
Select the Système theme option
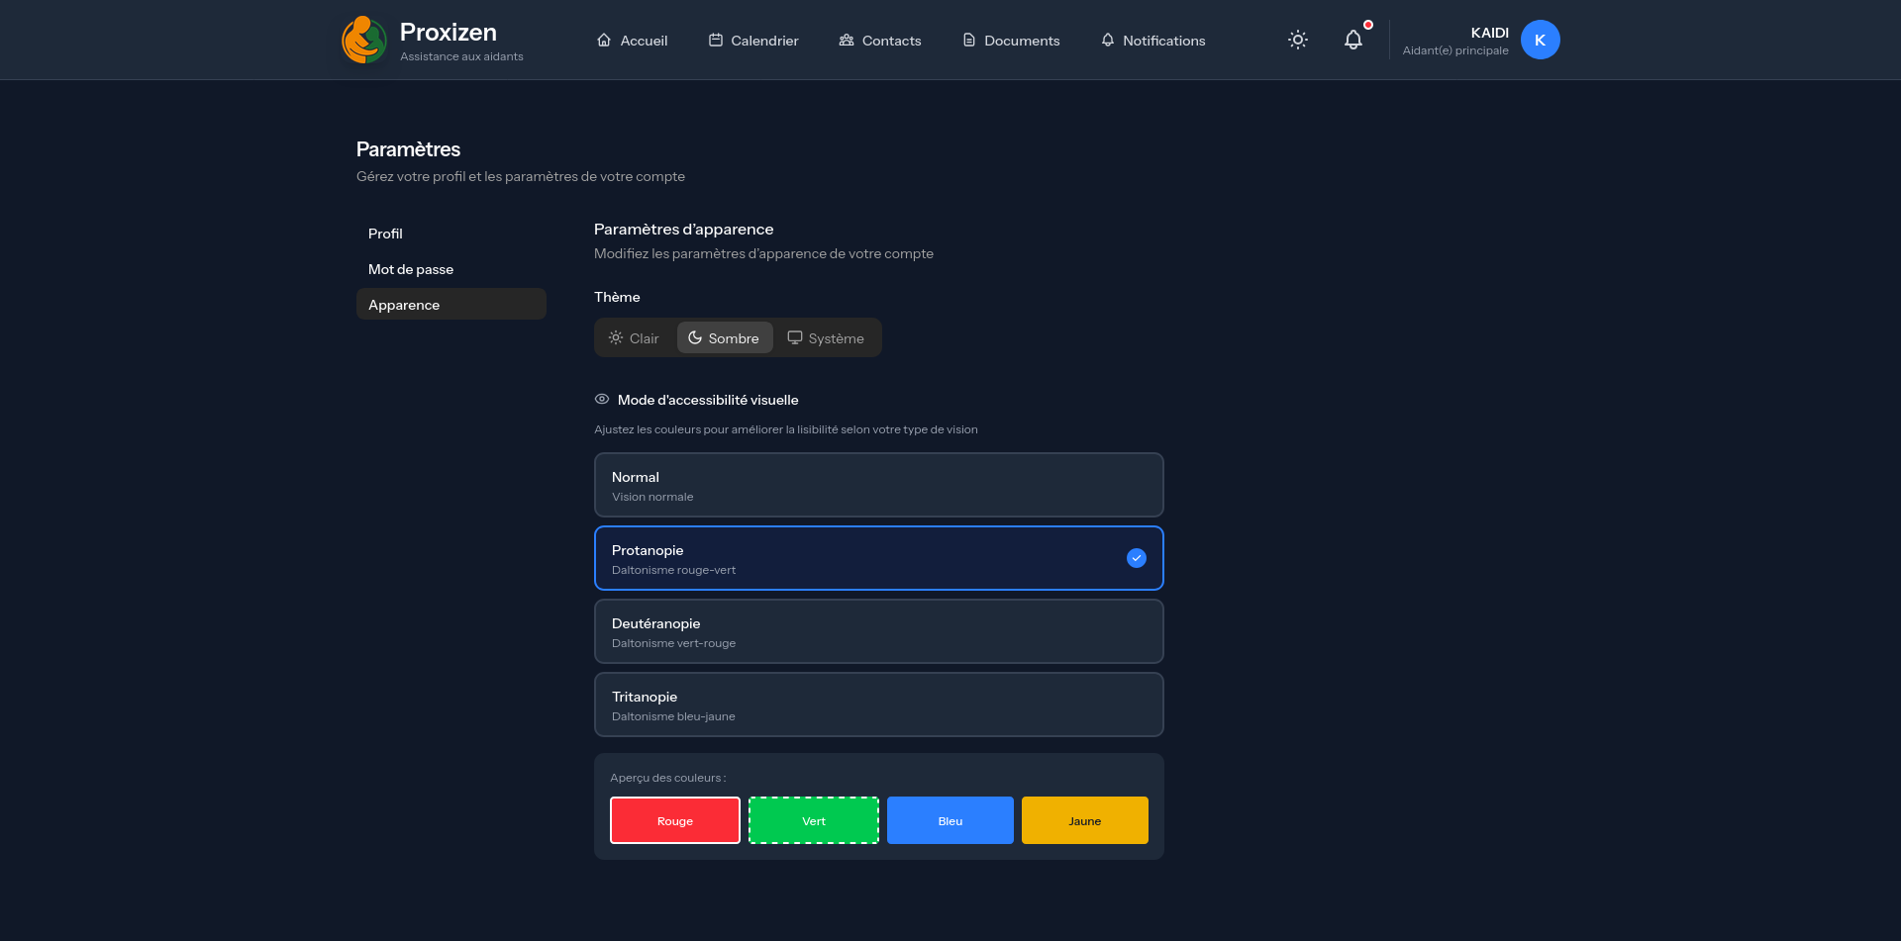[x=827, y=337]
